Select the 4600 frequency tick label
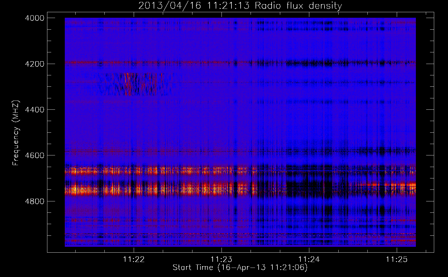 coord(35,155)
